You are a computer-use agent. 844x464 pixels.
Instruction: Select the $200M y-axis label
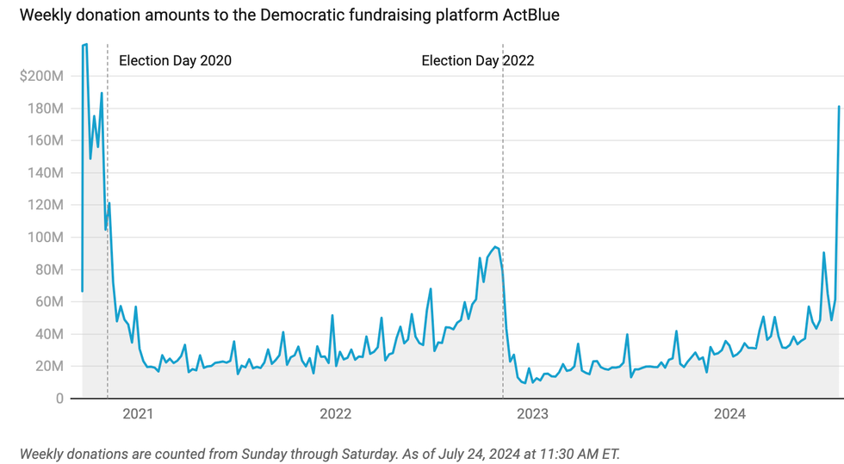click(x=41, y=76)
